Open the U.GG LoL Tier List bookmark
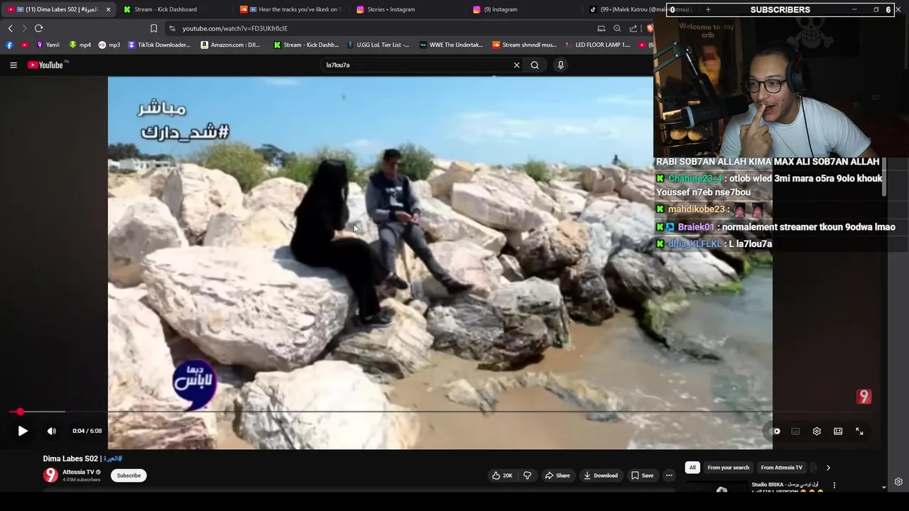Screen dimensions: 909x511 [x=378, y=45]
